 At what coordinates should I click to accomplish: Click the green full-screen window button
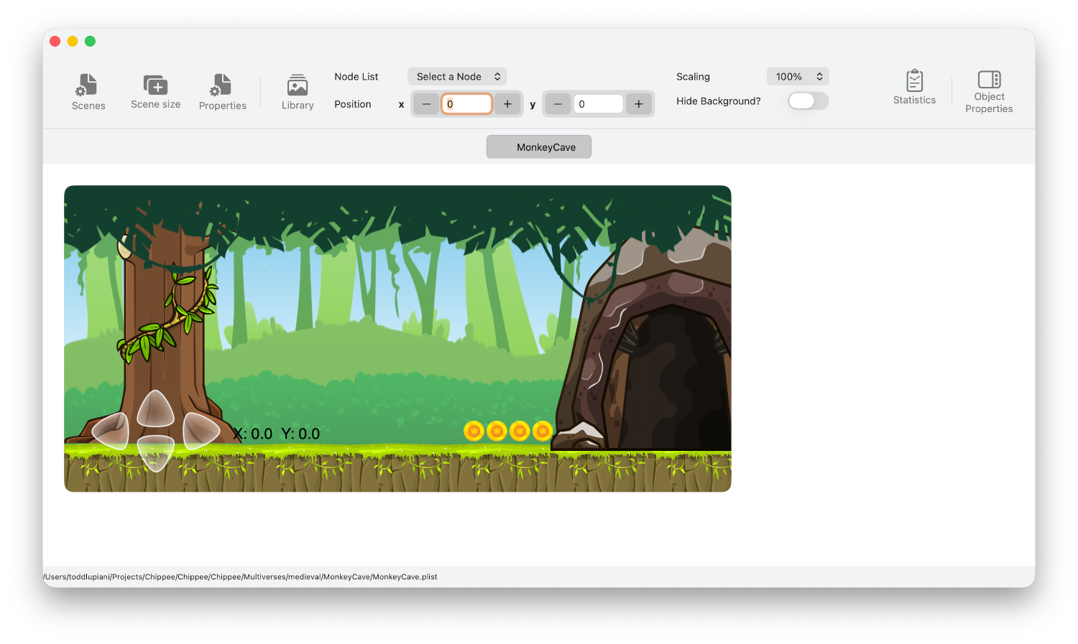tap(90, 41)
